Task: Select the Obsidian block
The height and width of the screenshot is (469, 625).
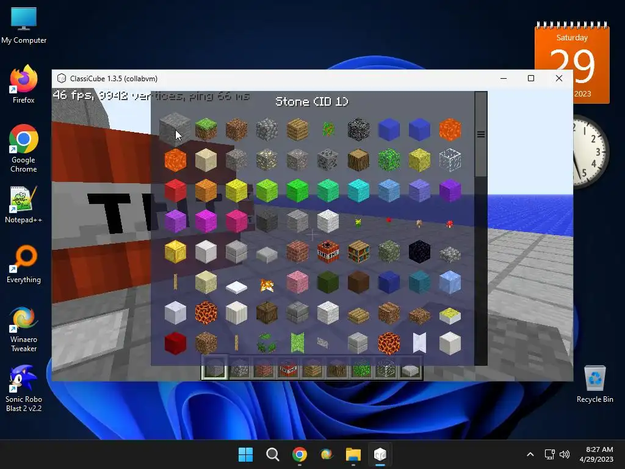Action: pyautogui.click(x=419, y=252)
